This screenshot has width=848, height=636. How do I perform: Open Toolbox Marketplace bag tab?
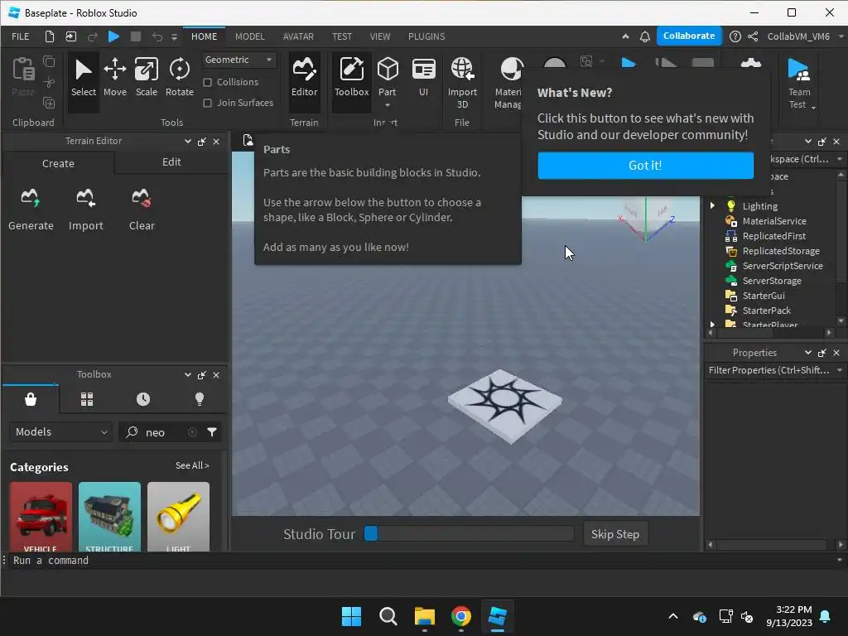point(31,399)
